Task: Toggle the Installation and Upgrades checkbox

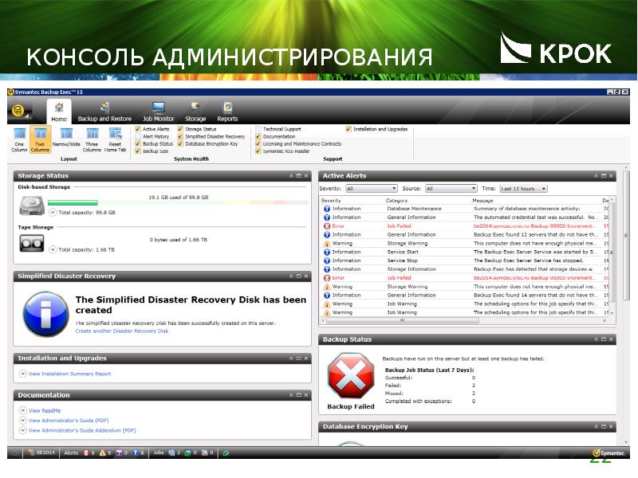Action: coord(349,129)
